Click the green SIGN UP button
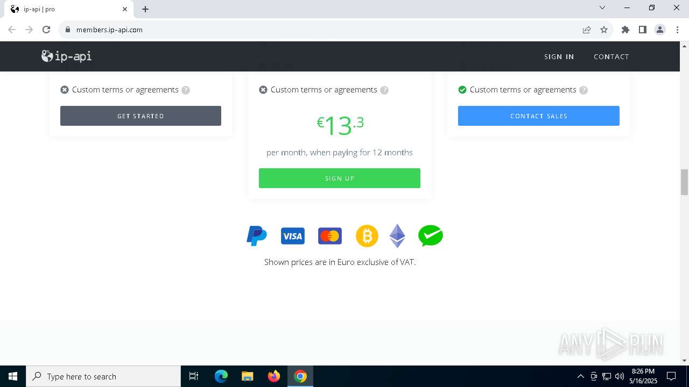Screen dimensions: 689x387 coord(340,178)
